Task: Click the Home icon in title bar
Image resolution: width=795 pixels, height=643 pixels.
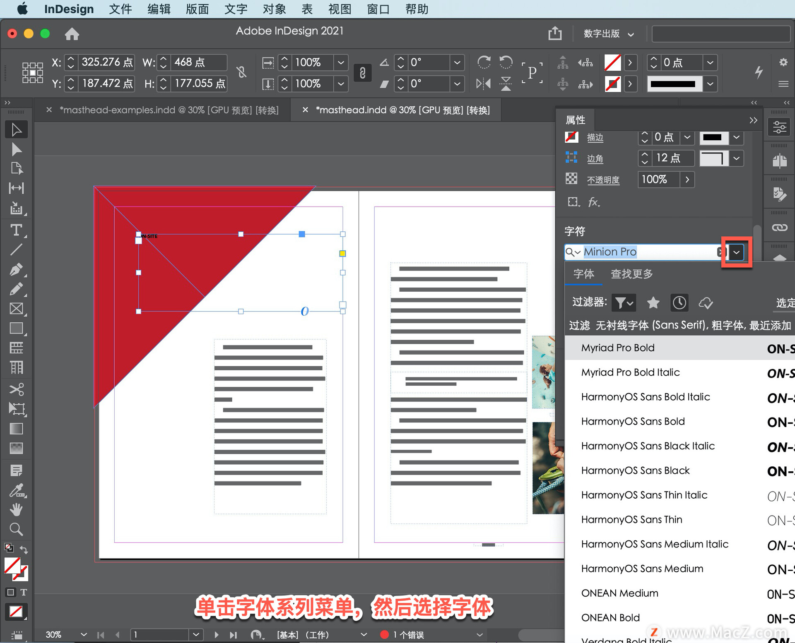Action: tap(72, 34)
